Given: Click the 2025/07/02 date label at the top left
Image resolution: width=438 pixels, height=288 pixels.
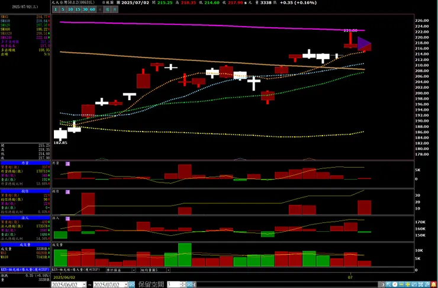Looking at the screenshot, I should pyautogui.click(x=25, y=7).
